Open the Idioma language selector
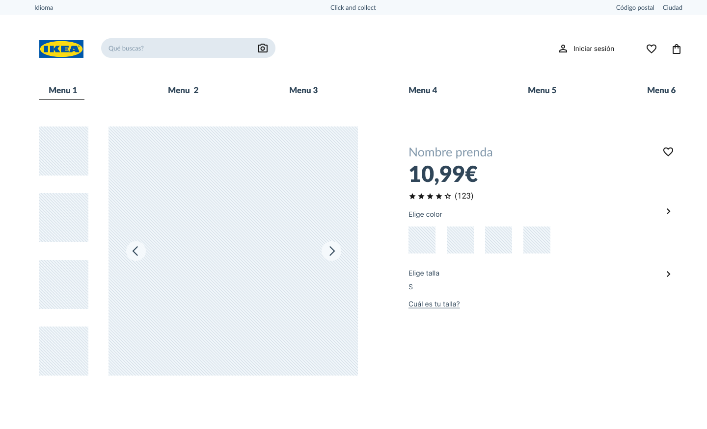This screenshot has width=707, height=429. click(x=44, y=7)
